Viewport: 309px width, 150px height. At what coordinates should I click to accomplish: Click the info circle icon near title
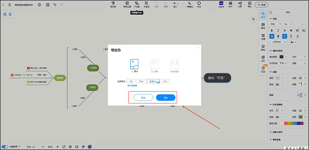click(40, 5)
